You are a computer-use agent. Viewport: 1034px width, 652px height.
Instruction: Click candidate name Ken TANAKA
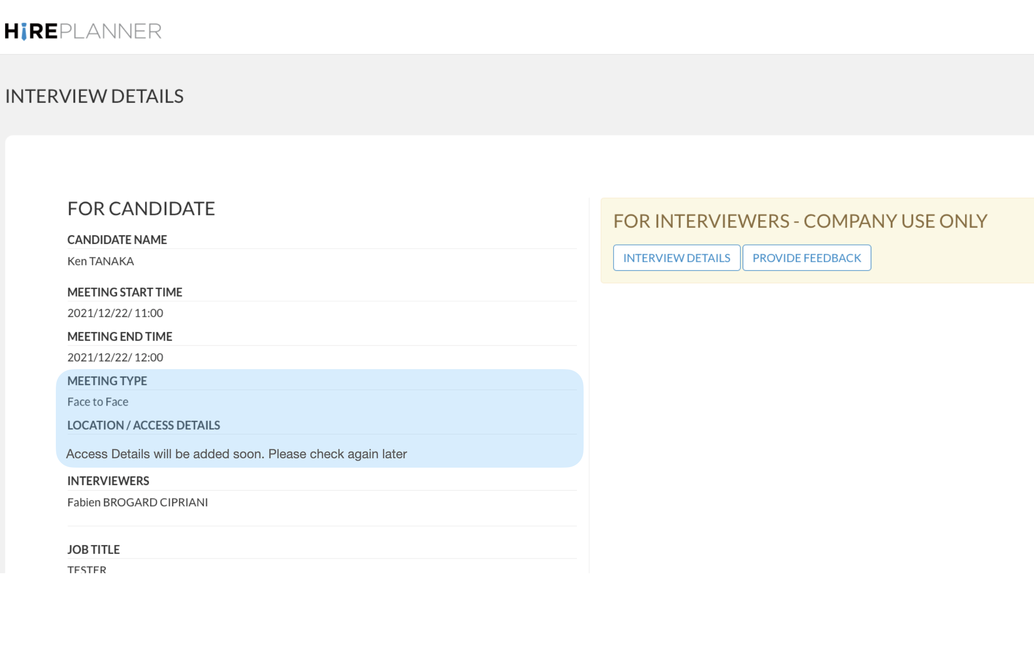(100, 261)
